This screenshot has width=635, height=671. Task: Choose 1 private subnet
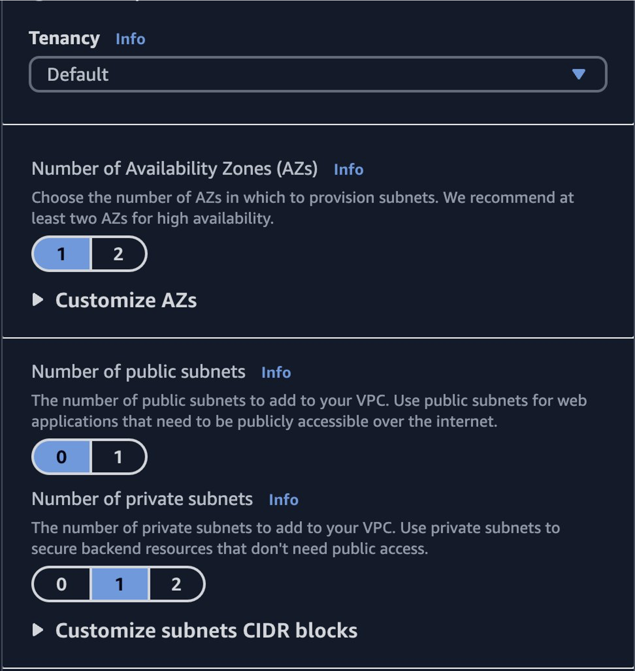coord(119,584)
